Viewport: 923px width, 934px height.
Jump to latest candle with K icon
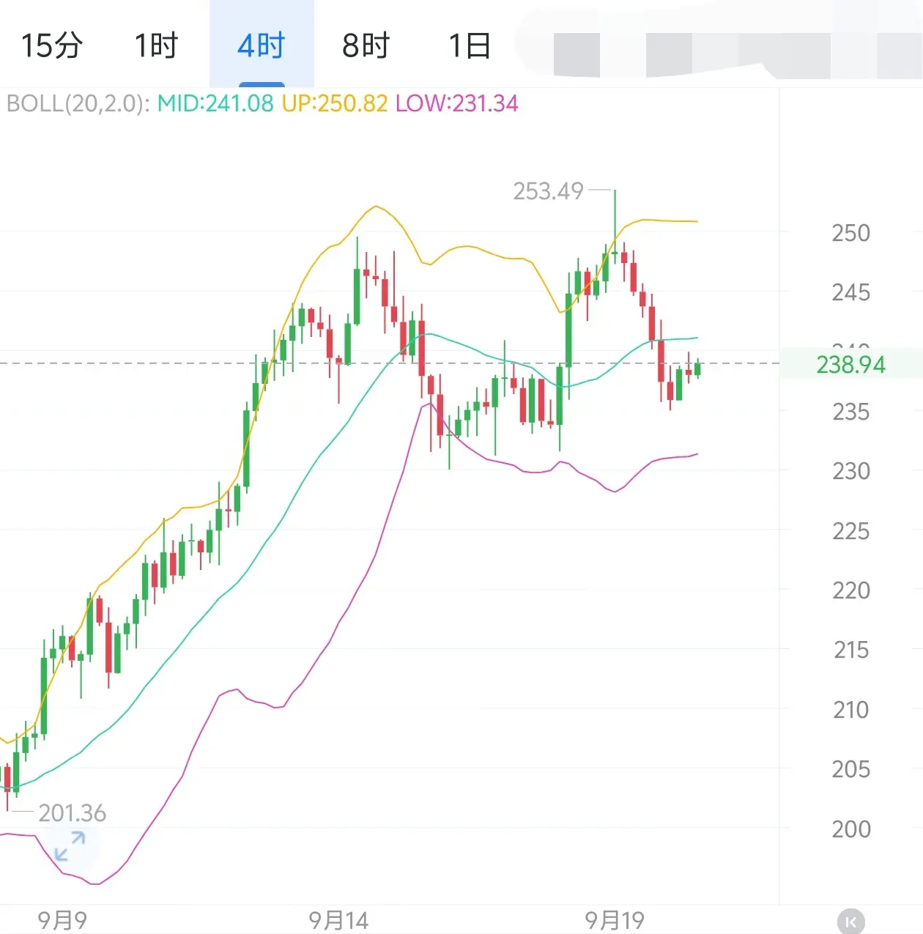pyautogui.click(x=850, y=922)
